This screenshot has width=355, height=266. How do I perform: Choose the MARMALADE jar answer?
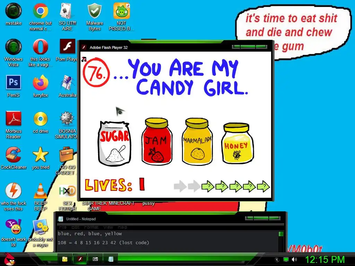coord(197,141)
